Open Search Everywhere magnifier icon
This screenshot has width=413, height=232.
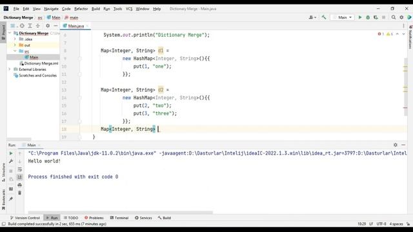394,17
